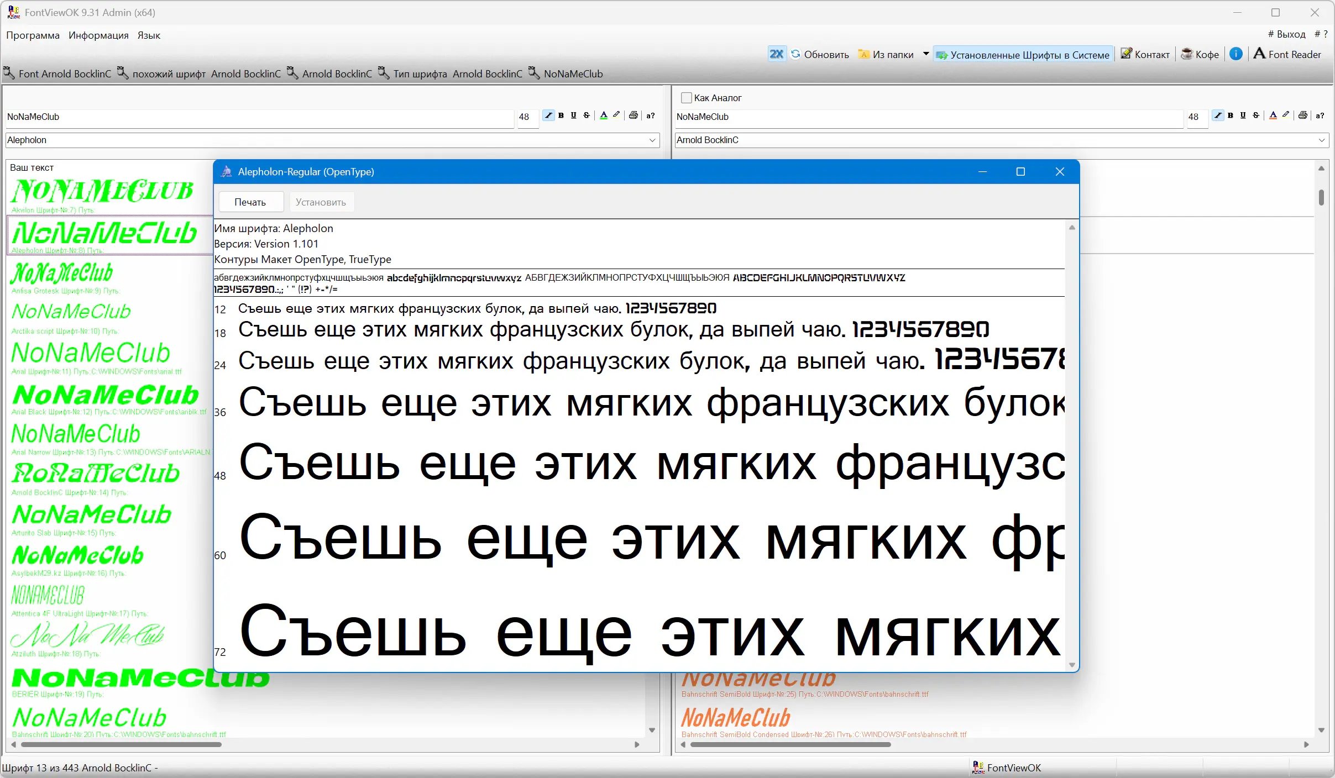Enable the Как Аналог checkbox

point(687,98)
